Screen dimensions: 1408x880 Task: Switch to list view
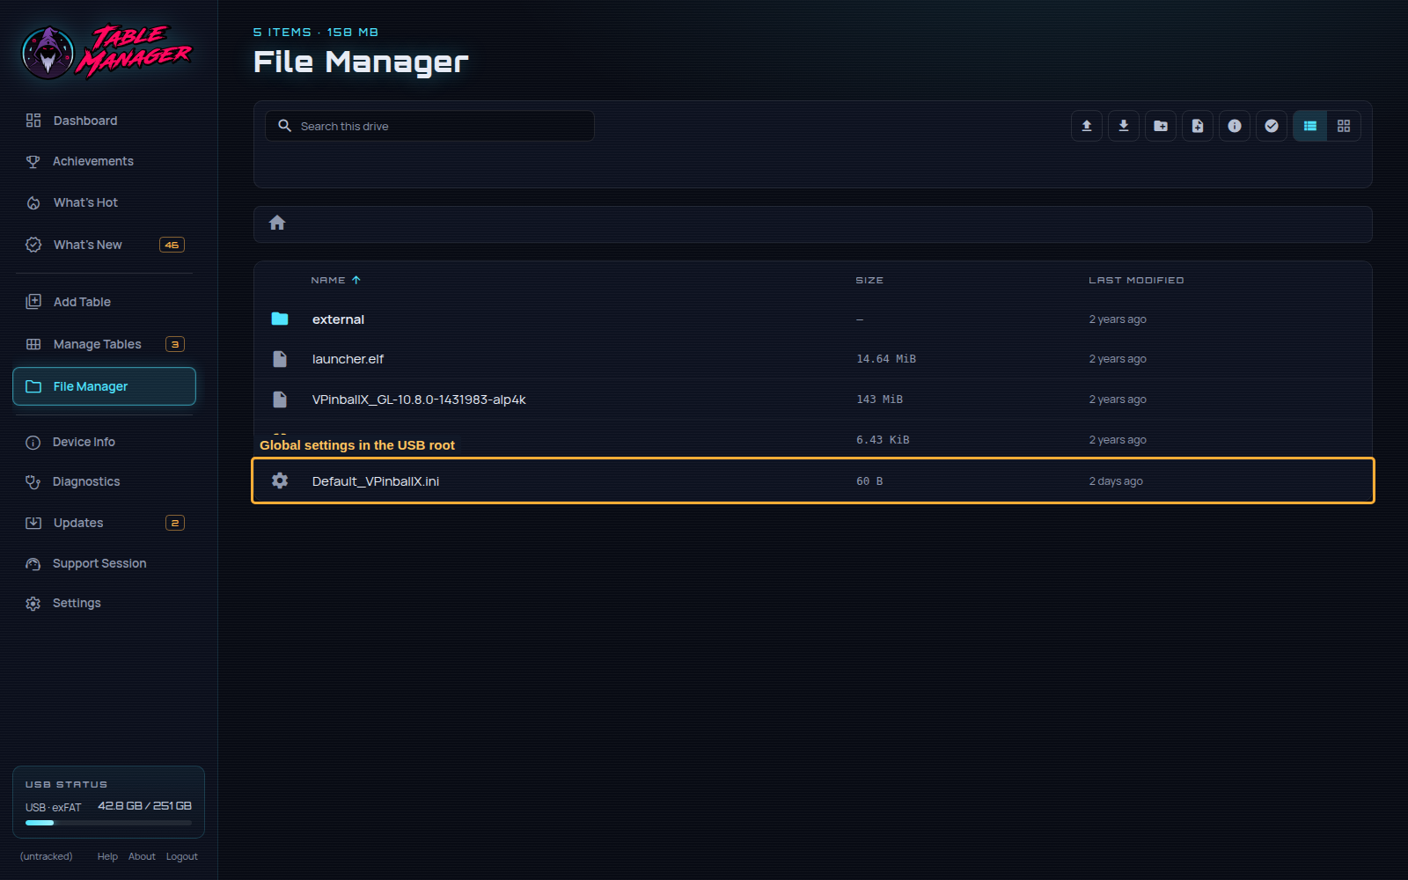(1310, 126)
